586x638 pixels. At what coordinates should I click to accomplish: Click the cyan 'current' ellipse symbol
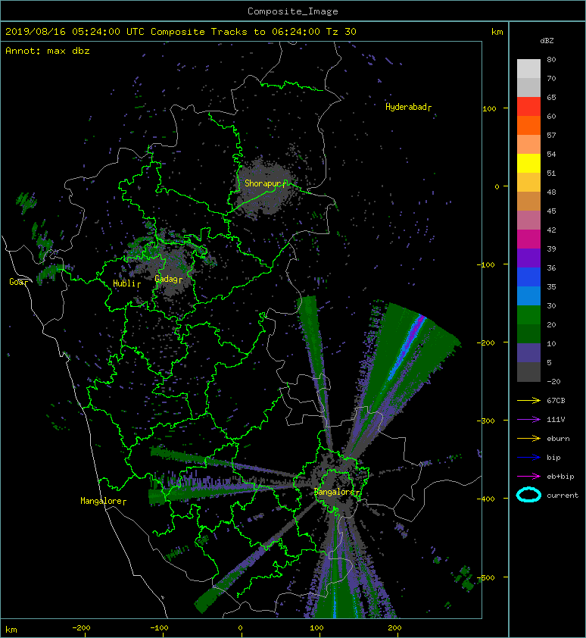pyautogui.click(x=528, y=496)
